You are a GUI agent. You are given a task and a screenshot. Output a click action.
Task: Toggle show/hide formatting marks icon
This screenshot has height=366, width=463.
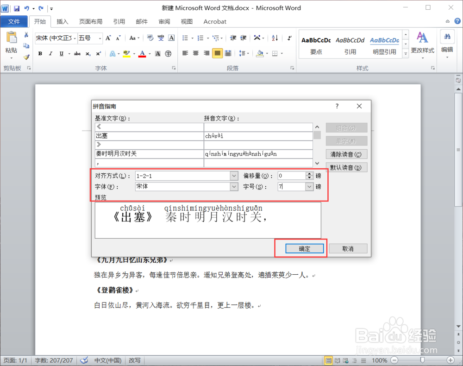tap(290, 38)
